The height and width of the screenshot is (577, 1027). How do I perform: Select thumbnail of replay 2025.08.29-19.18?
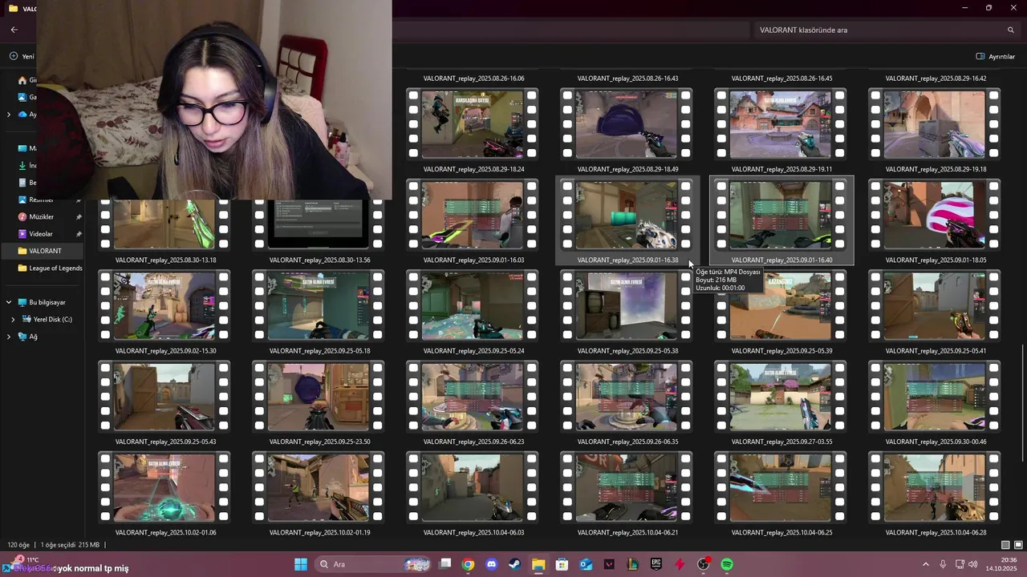(935, 123)
